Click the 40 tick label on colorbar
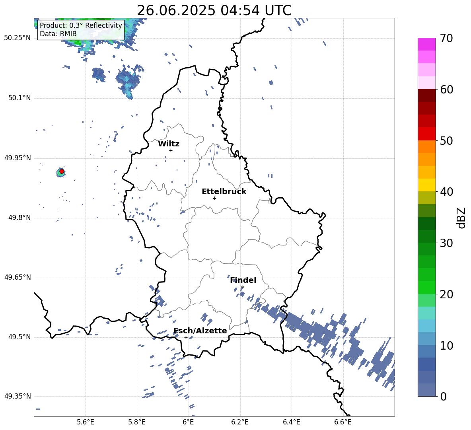The image size is (471, 430). (x=446, y=192)
